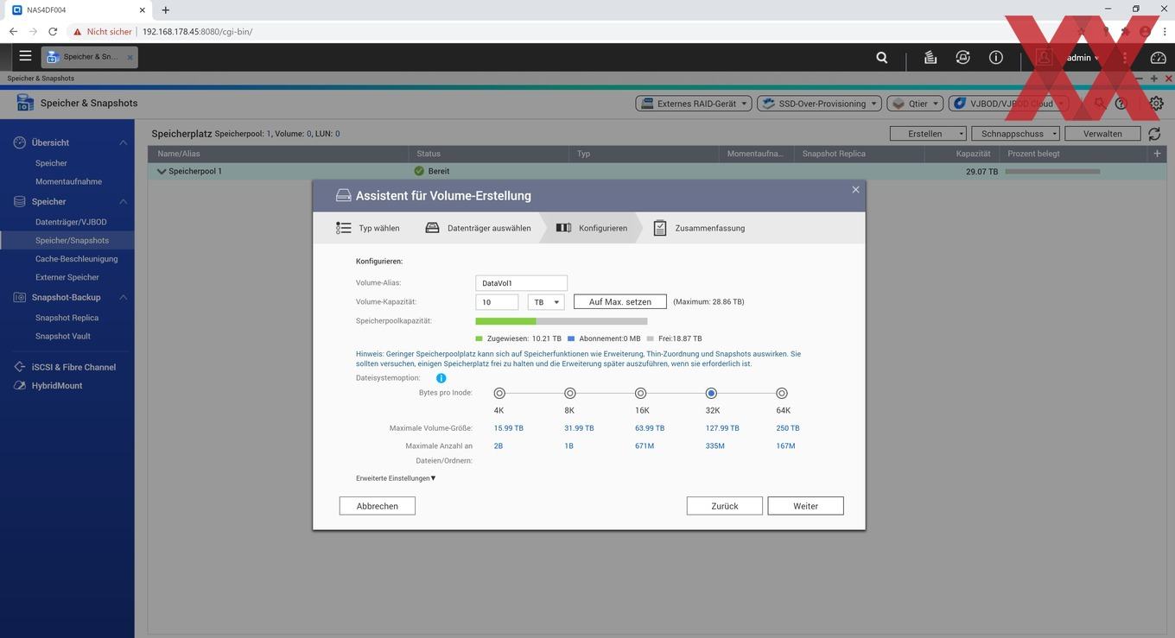This screenshot has height=638, width=1175.
Task: Open Cache-Beschleunigung in sidebar
Action: 76,259
